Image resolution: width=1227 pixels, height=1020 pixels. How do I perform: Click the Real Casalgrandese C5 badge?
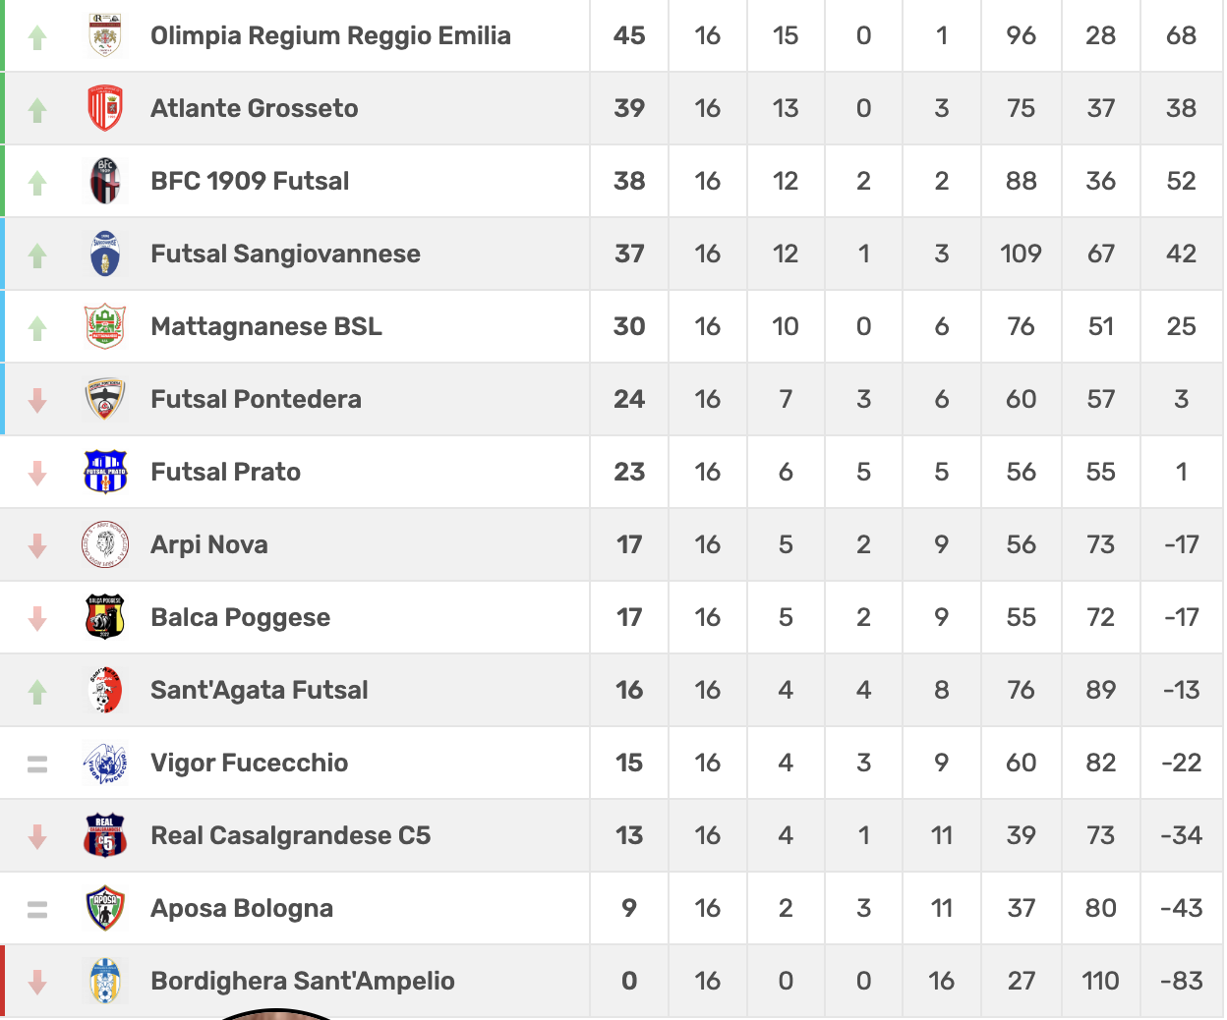click(x=105, y=835)
